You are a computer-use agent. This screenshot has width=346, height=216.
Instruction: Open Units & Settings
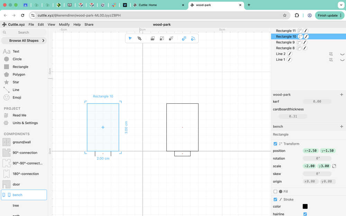click(x=25, y=123)
